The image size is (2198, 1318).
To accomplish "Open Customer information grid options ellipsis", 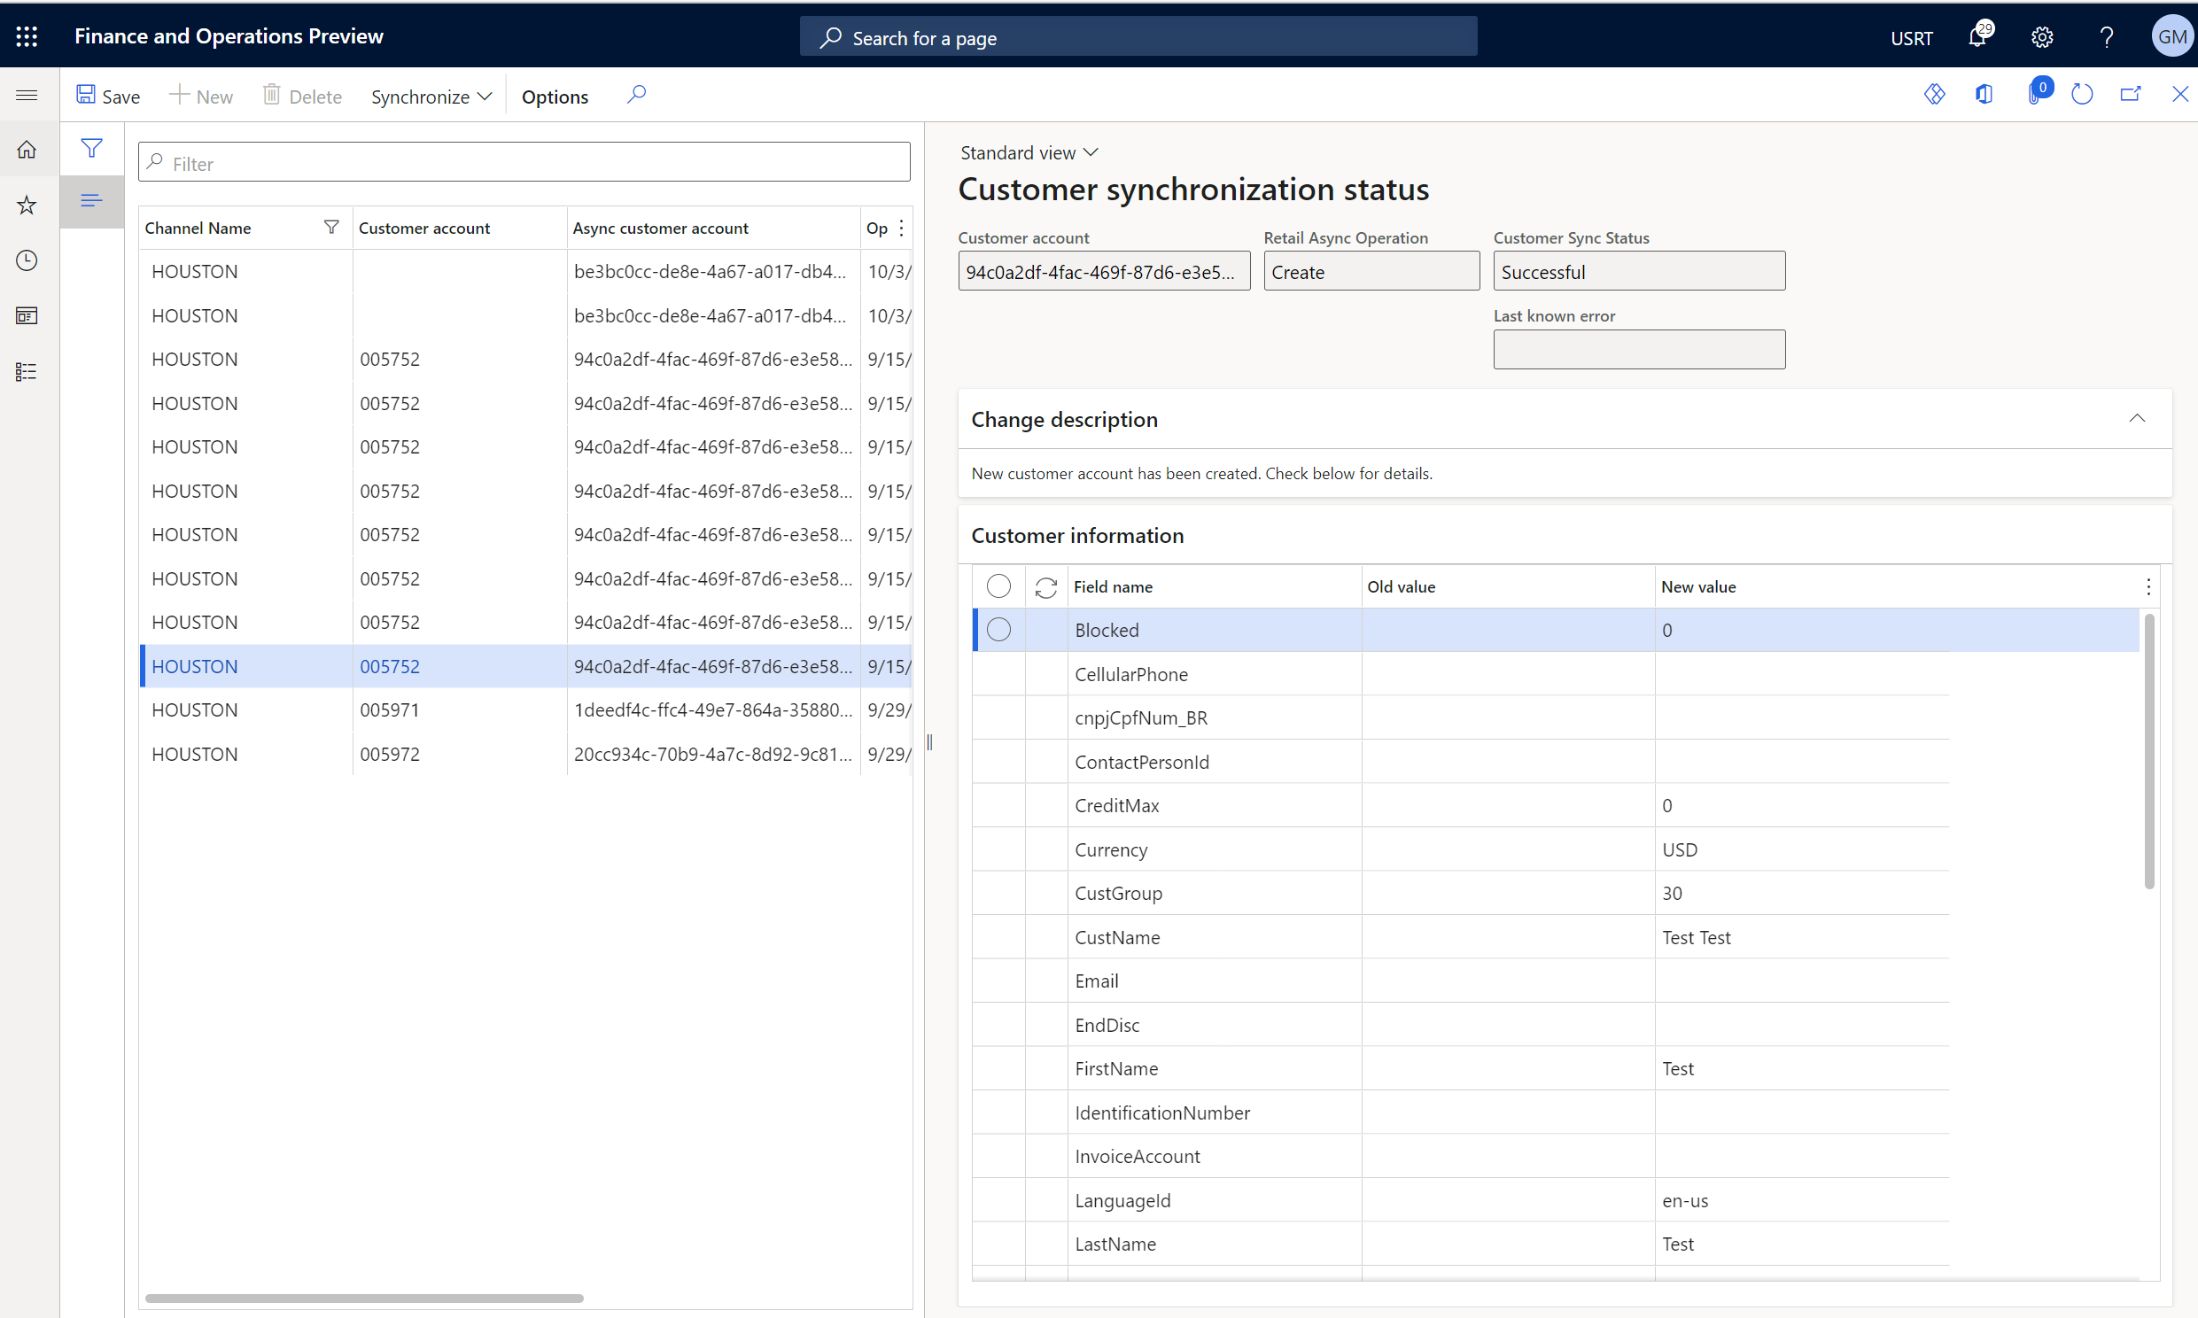I will point(2148,587).
